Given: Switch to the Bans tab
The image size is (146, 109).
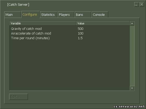Looking at the screenshot, I should click(x=83, y=15).
